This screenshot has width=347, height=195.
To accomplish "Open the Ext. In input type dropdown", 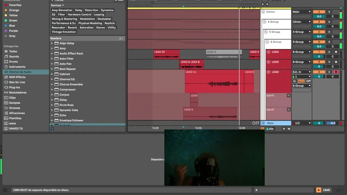I will coord(301,72).
